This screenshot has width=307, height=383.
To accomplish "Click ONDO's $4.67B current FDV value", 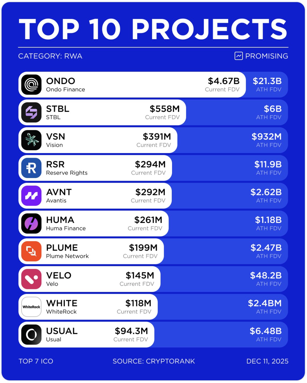I will (x=223, y=81).
